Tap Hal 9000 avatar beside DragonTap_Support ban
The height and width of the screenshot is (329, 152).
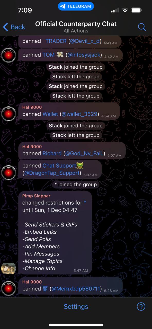(9, 172)
